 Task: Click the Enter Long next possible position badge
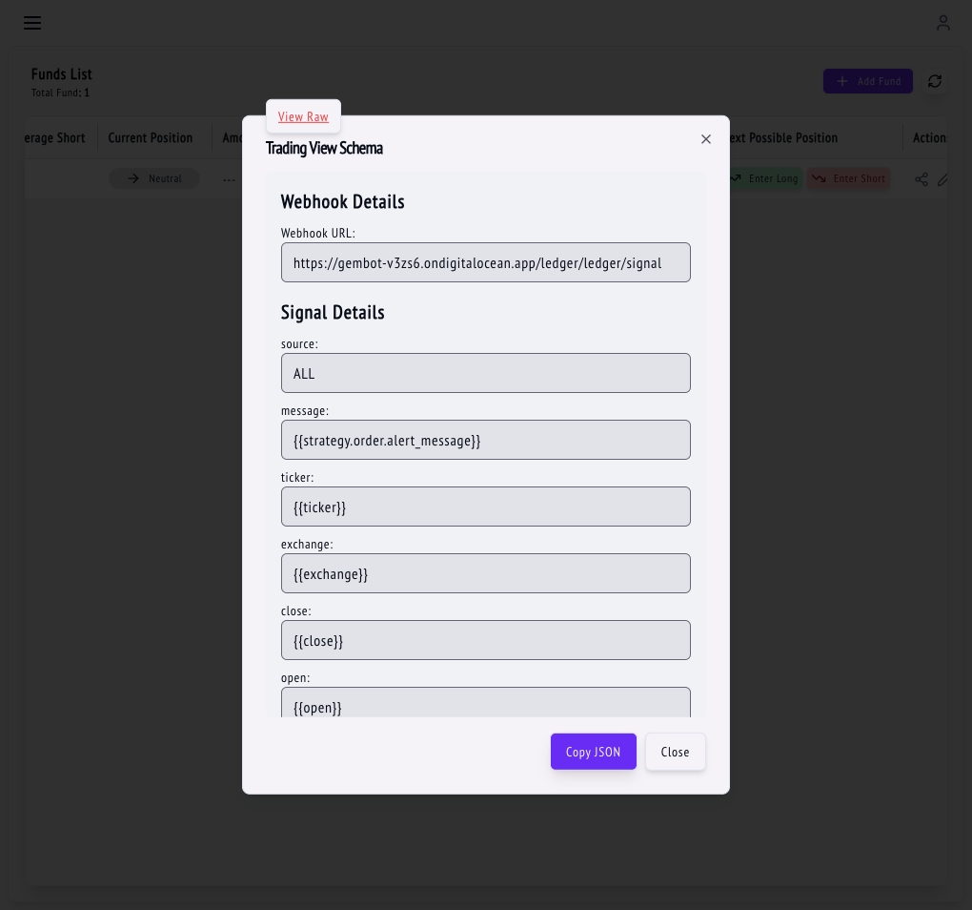point(763,178)
